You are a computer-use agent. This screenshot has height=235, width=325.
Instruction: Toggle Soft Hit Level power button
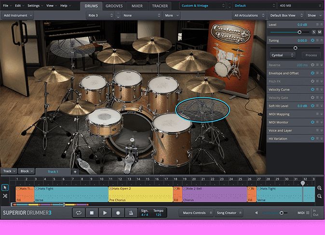pyautogui.click(x=312, y=106)
